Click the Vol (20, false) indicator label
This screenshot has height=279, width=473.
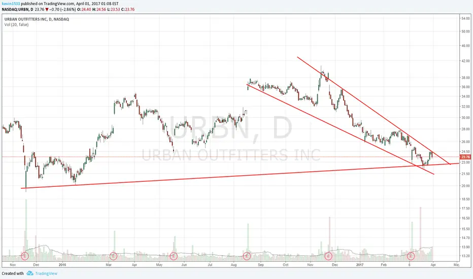click(x=16, y=25)
